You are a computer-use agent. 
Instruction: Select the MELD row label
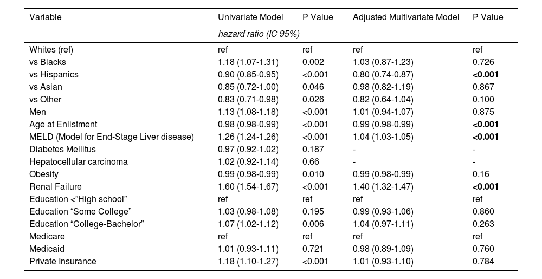(x=111, y=137)
